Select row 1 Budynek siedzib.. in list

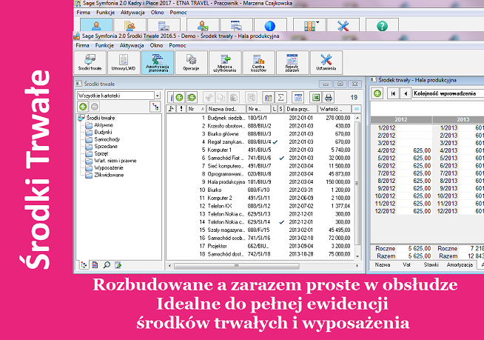261,118
